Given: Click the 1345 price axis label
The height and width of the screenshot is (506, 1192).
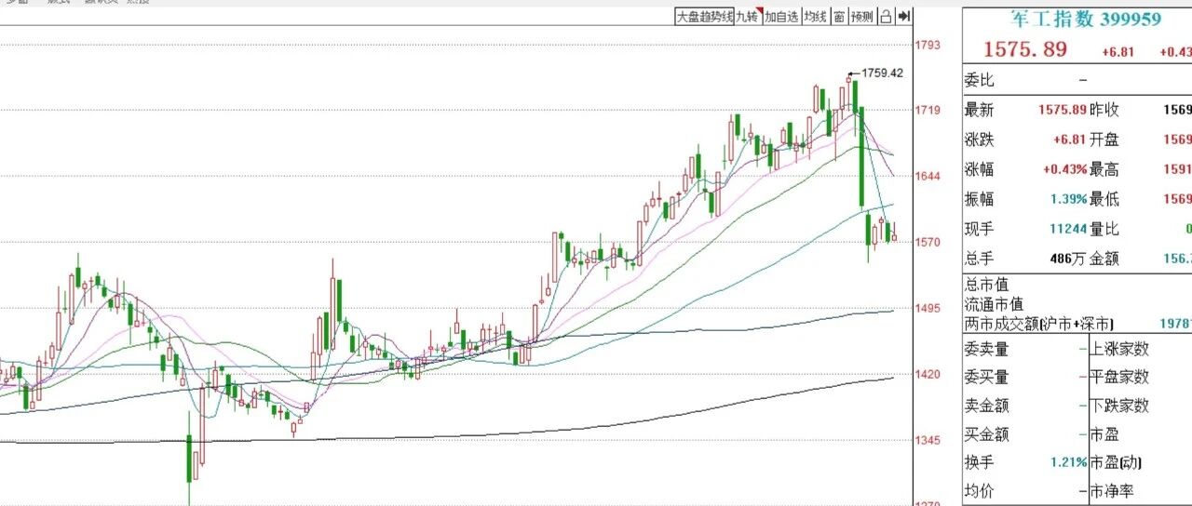Looking at the screenshot, I should 928,441.
